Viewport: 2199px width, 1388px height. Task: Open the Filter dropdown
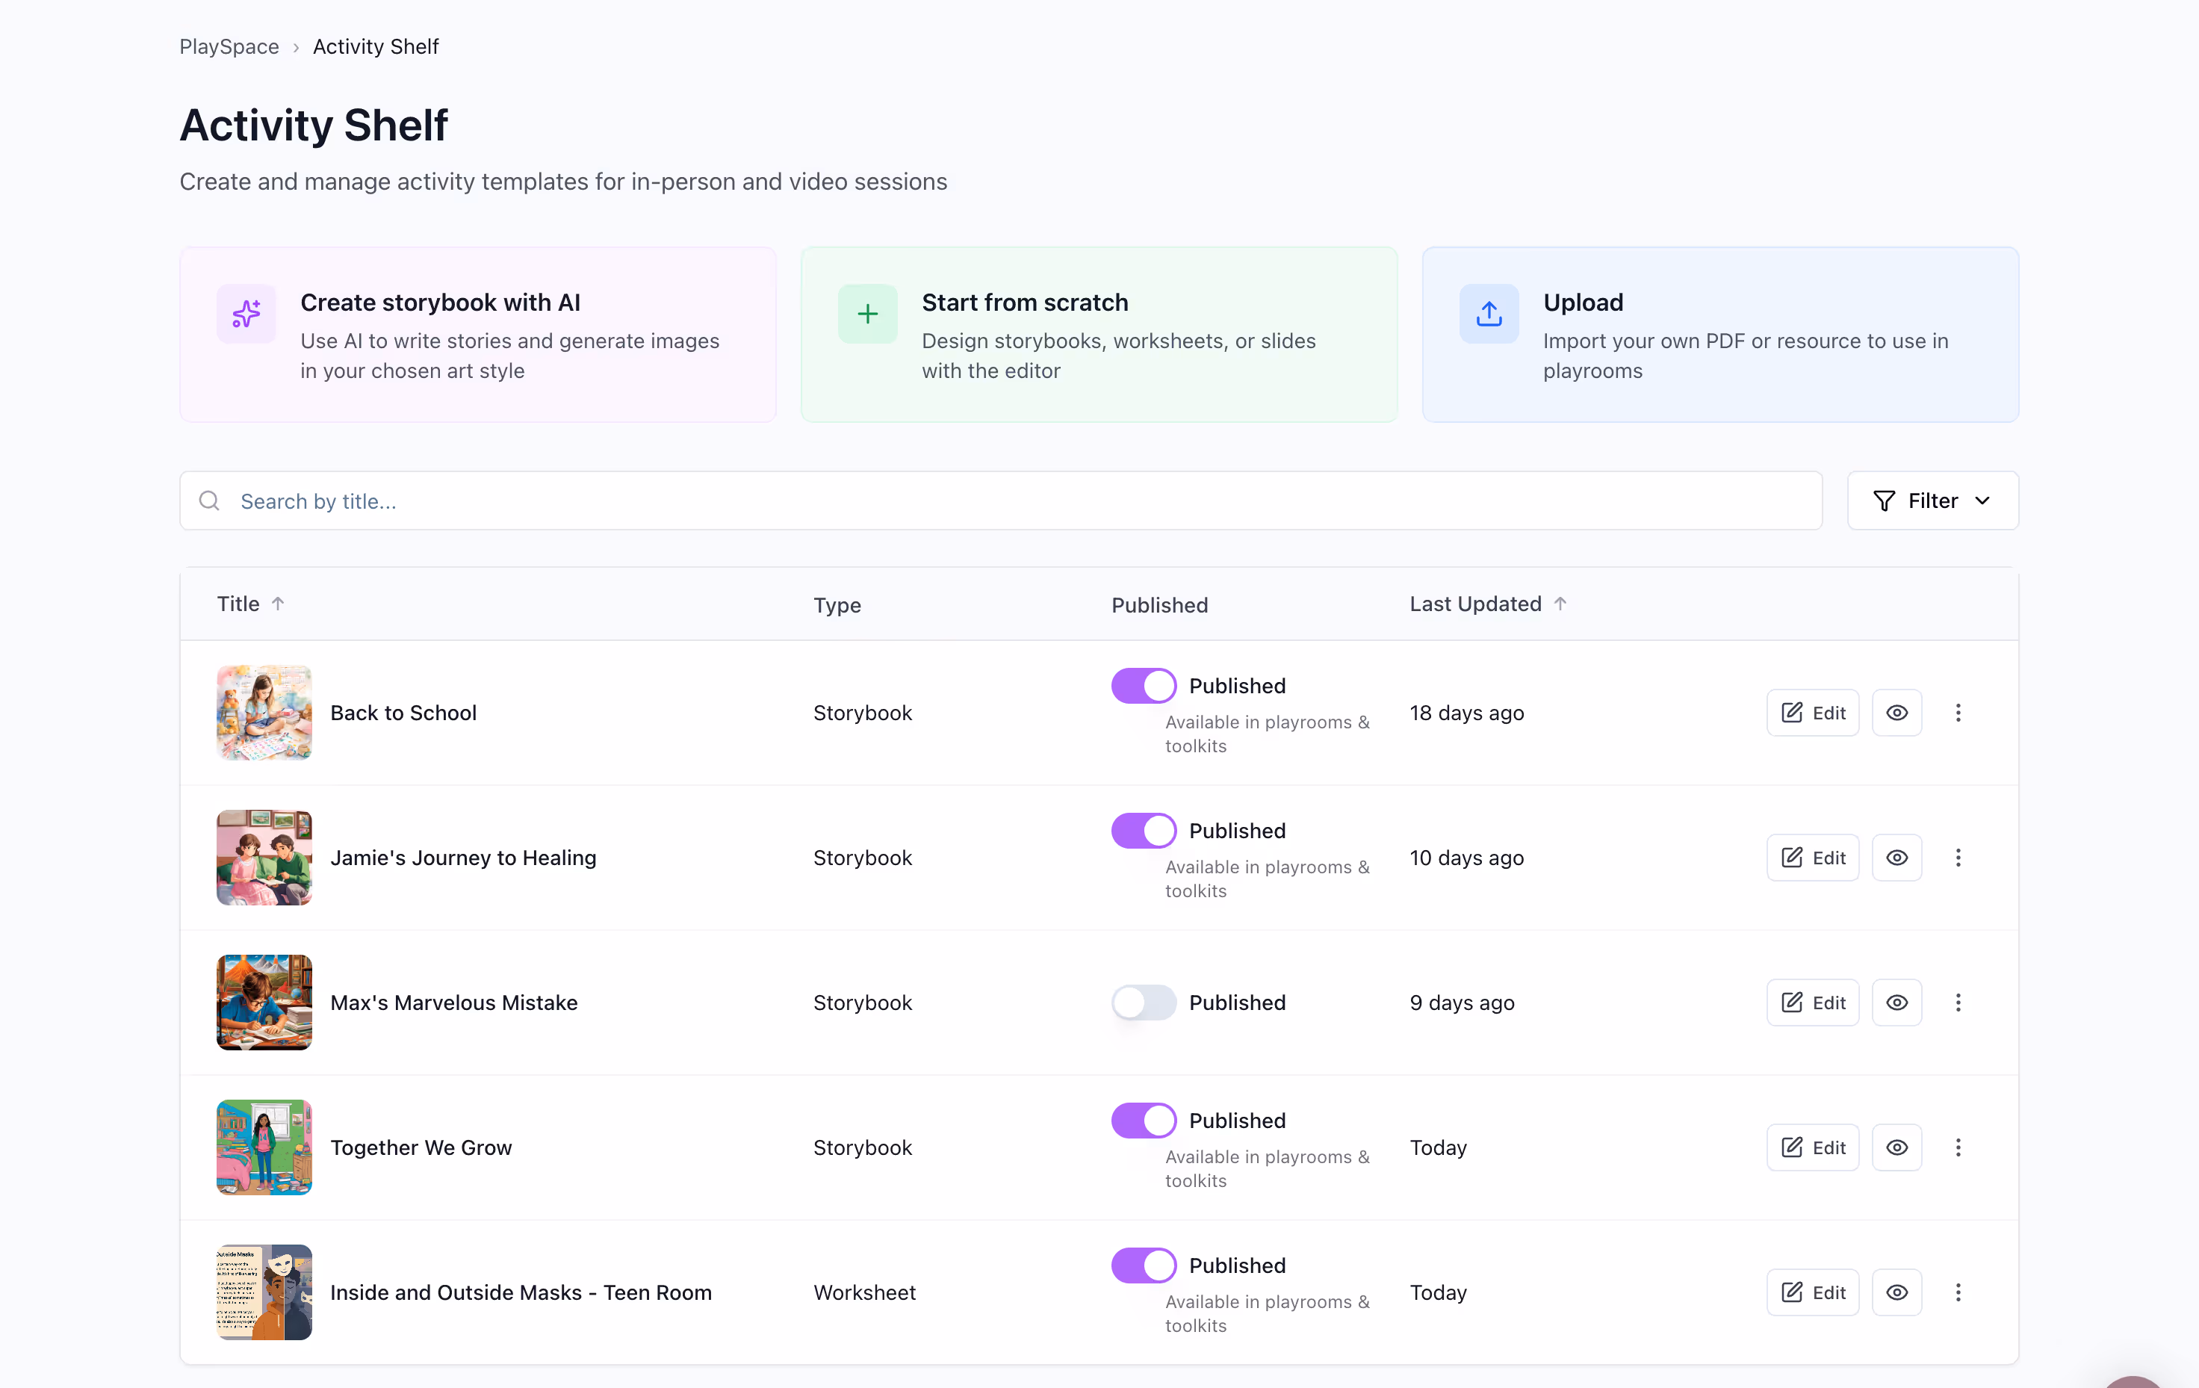click(x=1932, y=501)
